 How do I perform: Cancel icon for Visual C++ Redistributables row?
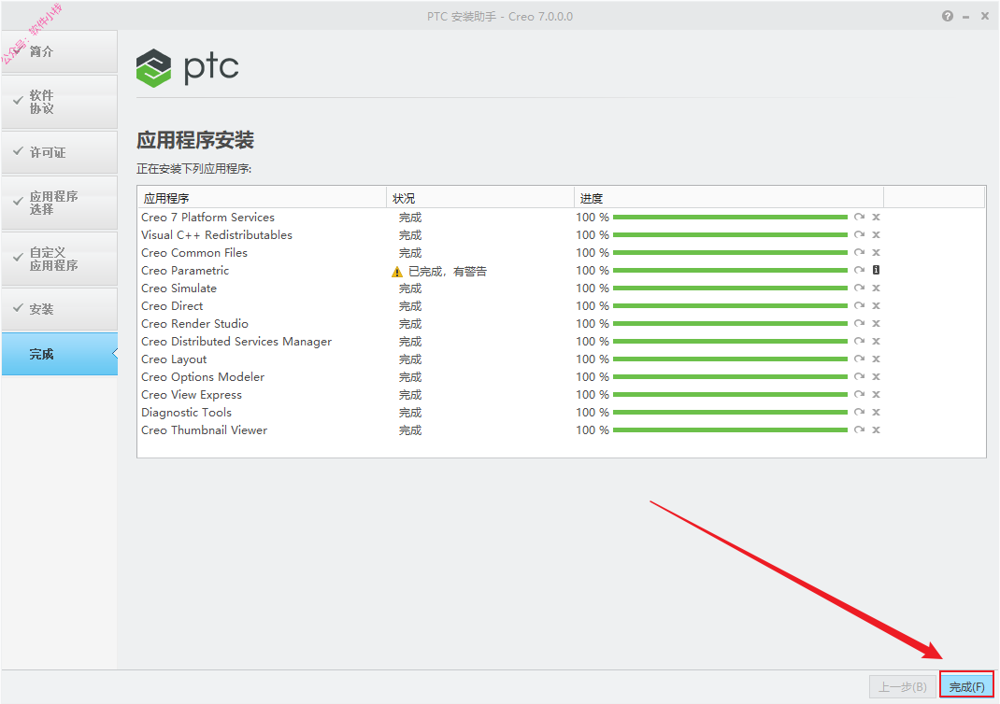coord(877,235)
